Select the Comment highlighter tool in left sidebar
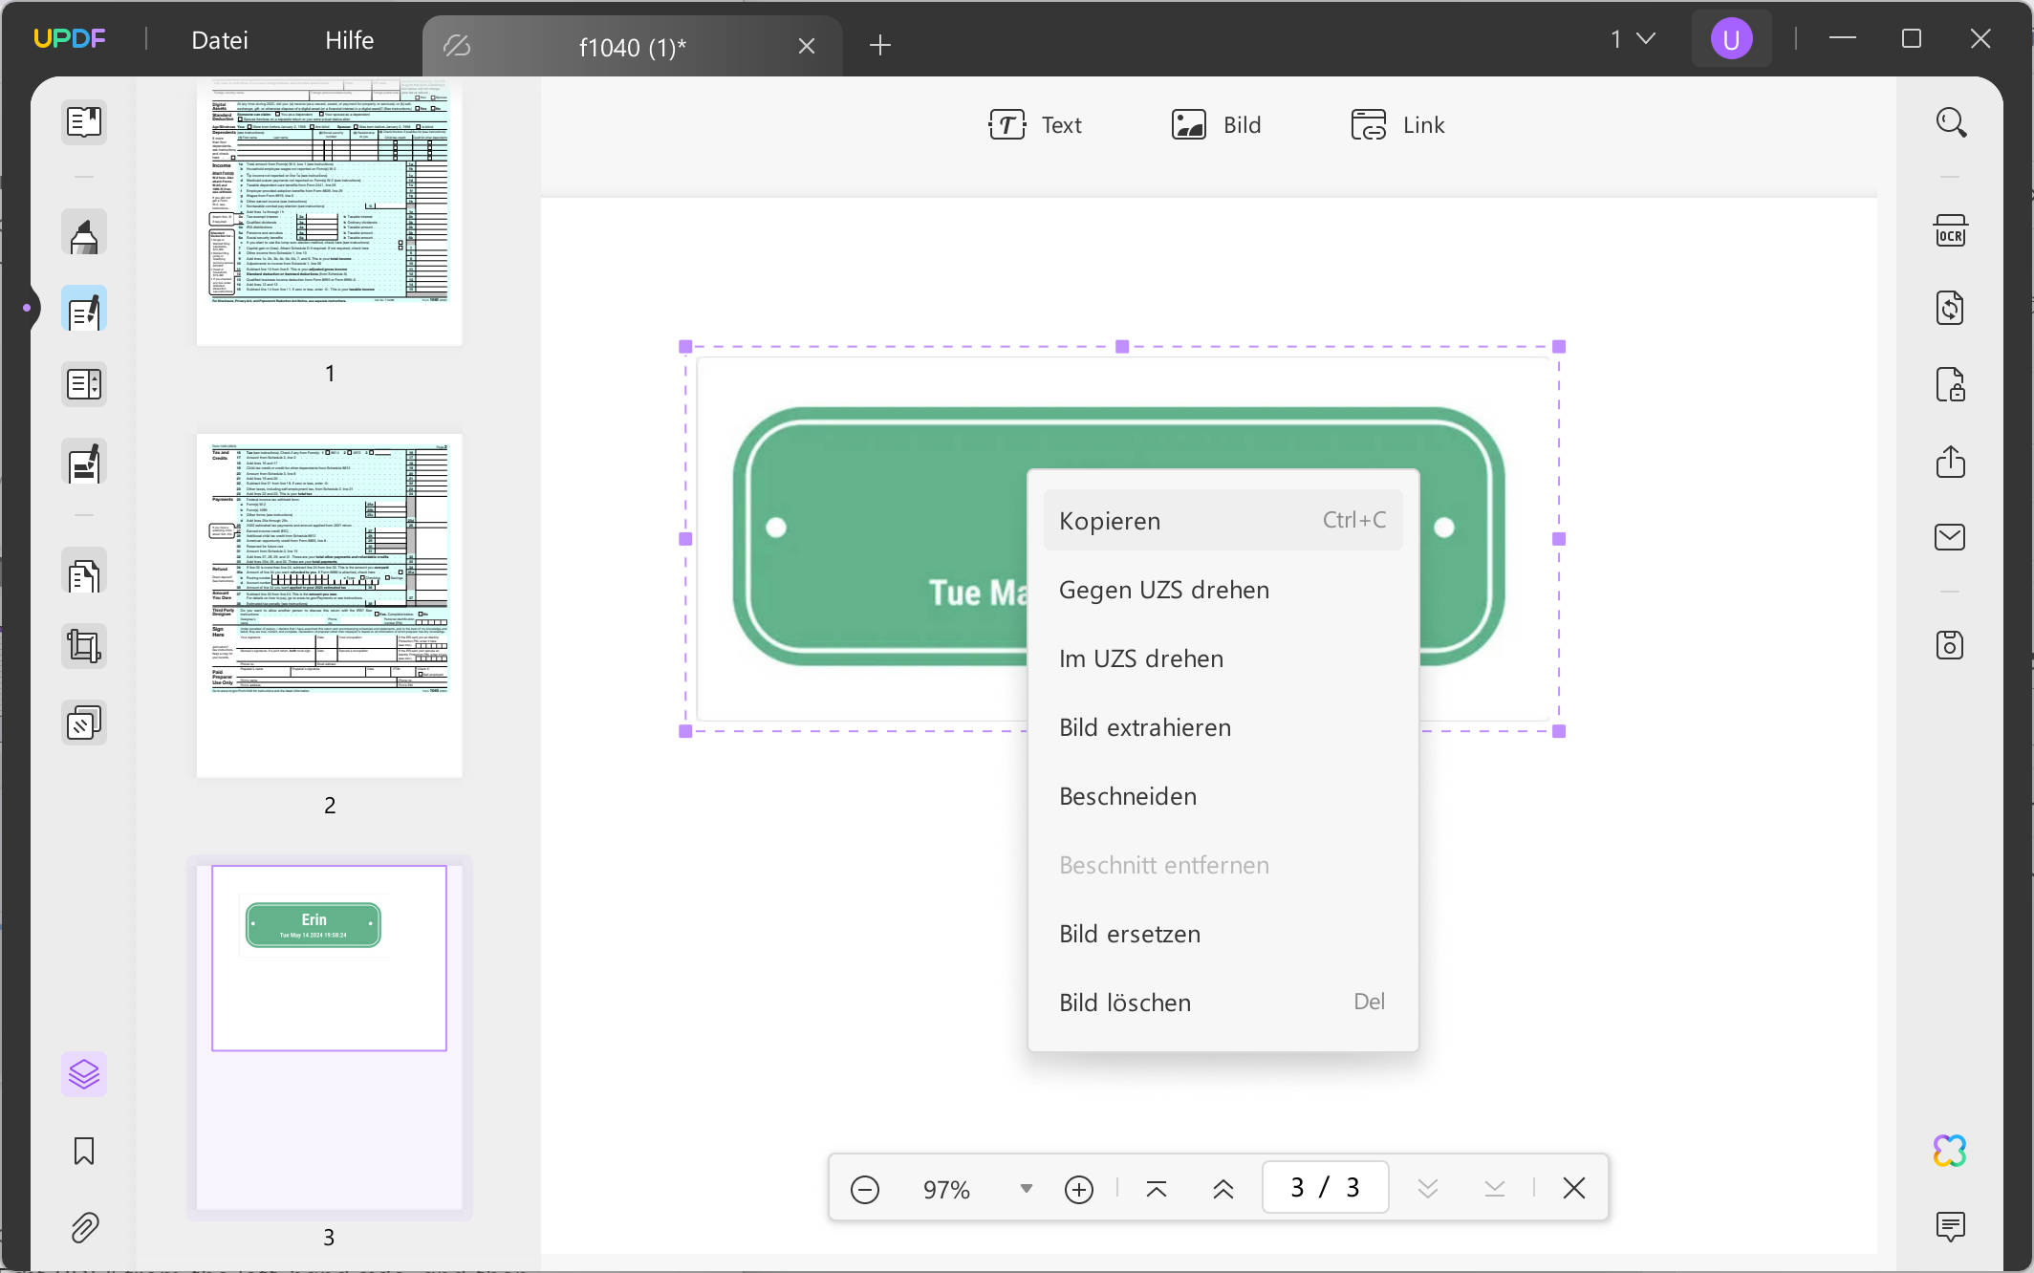The image size is (2034, 1273). (84, 234)
